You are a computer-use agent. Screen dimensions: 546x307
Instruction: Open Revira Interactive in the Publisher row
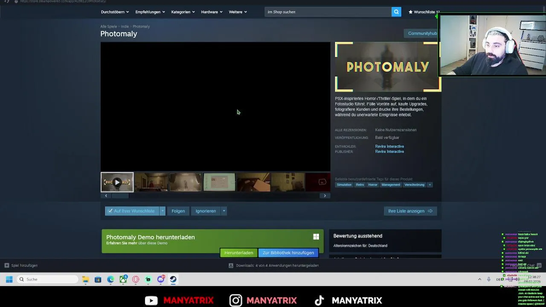click(x=389, y=151)
